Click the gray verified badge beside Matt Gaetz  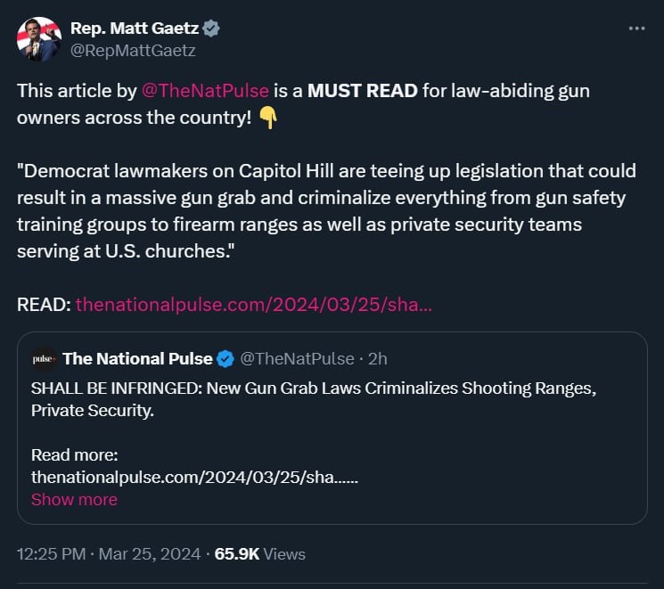(211, 29)
